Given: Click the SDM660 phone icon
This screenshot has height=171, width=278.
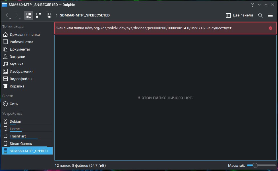Looking at the screenshot, I should pos(5,151).
